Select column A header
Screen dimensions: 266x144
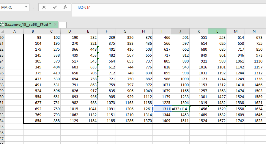(15, 31)
